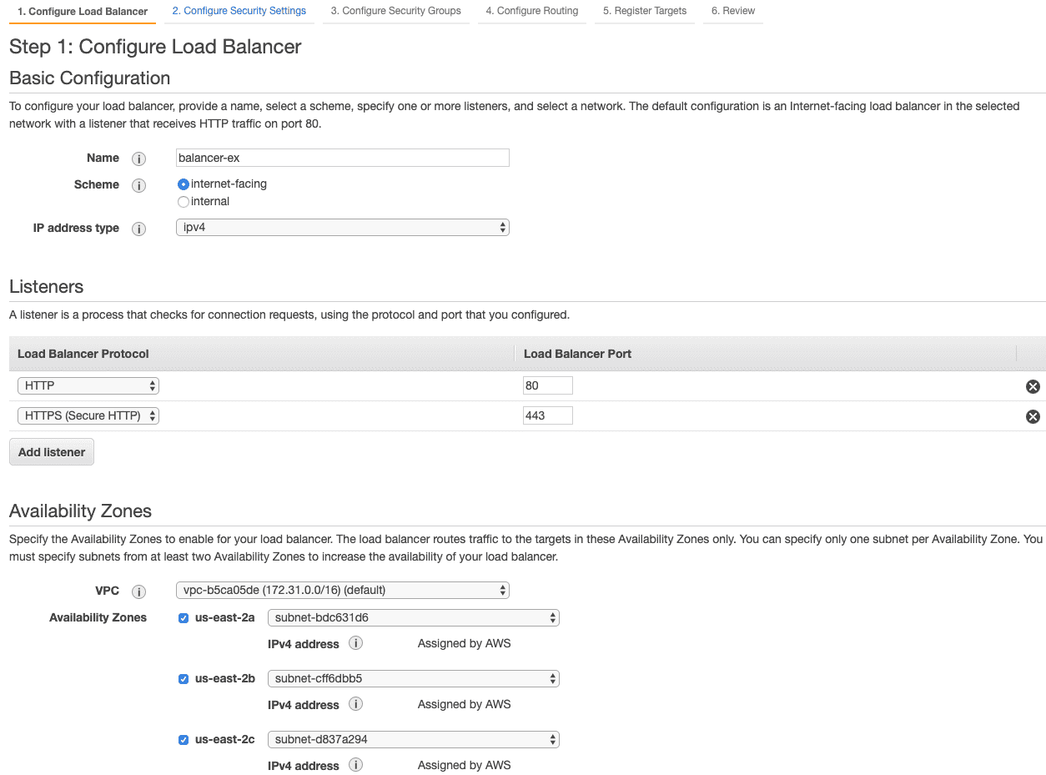
Task: Open the HTTPS protocol dropdown in Listeners
Action: tap(88, 415)
